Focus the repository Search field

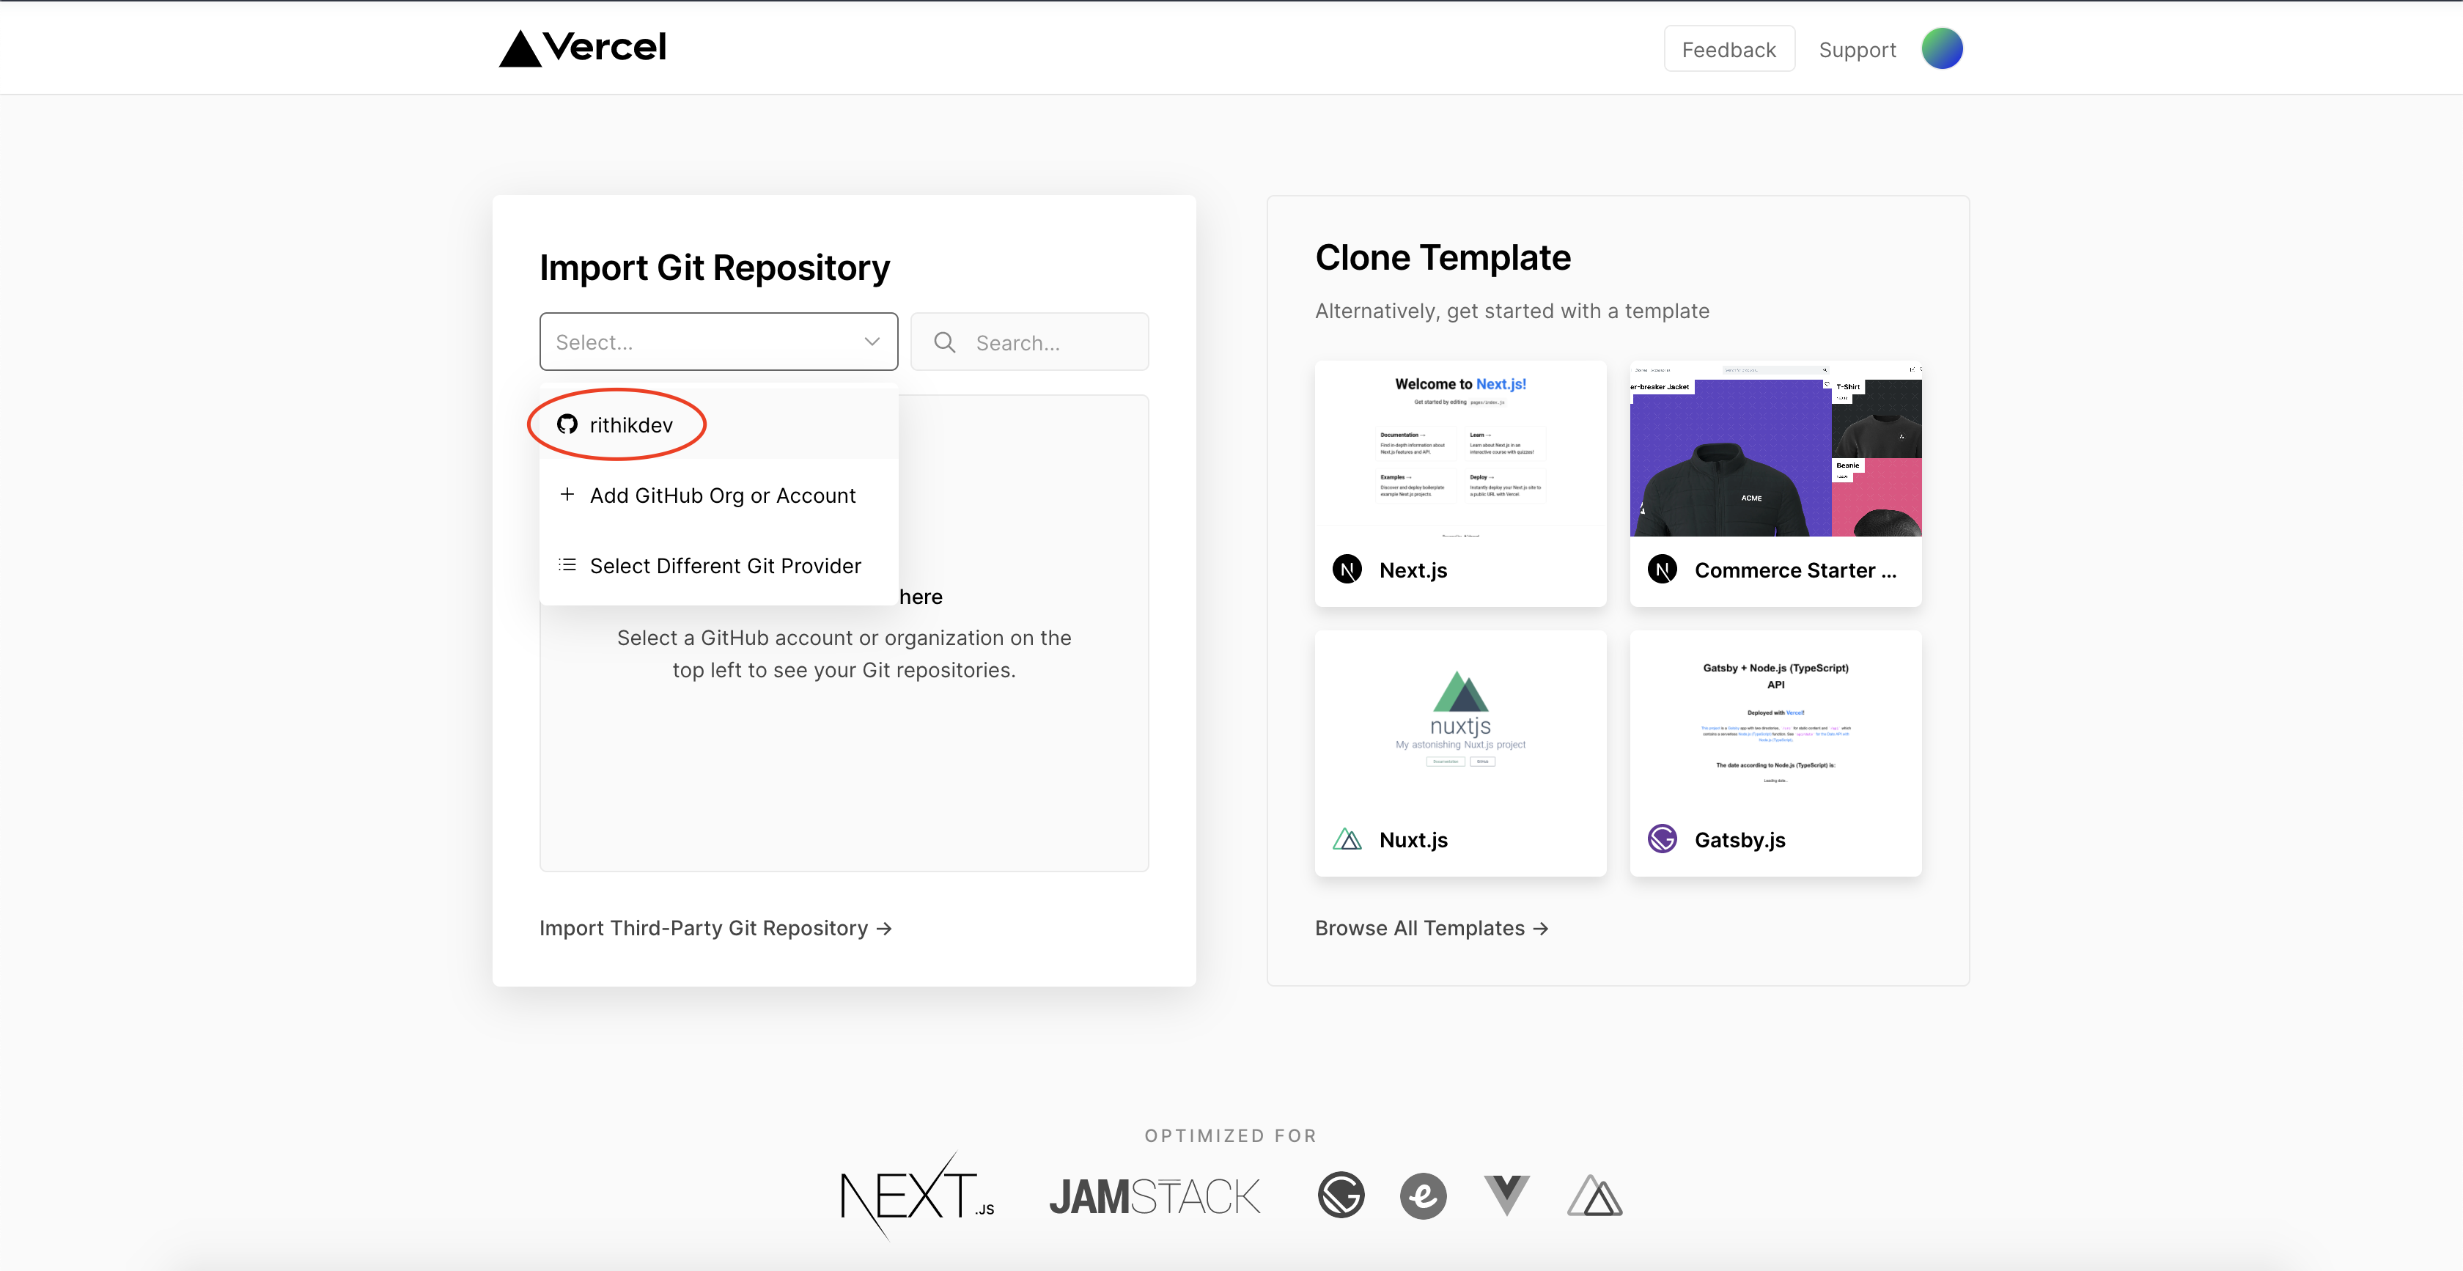[x=1052, y=342]
